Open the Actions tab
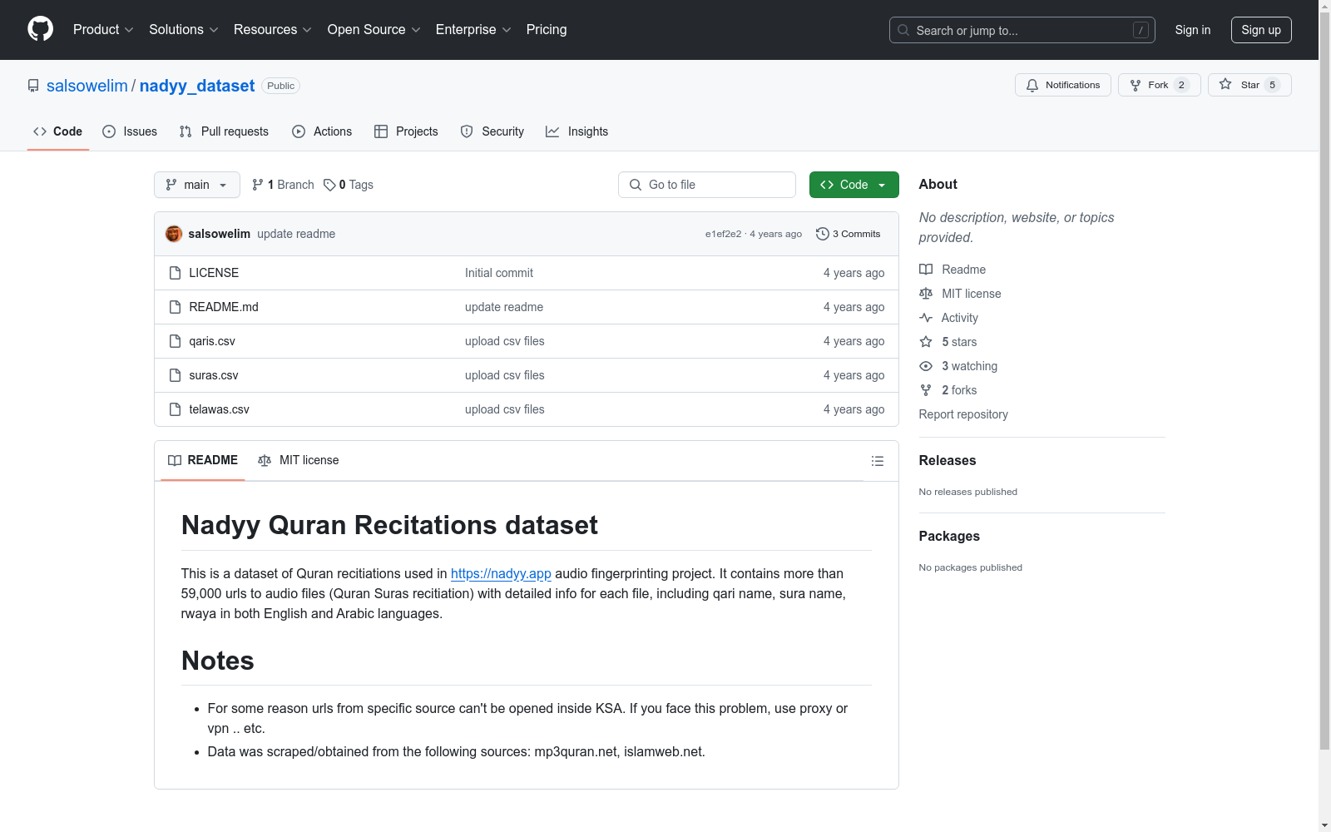1331x832 pixels. [322, 131]
